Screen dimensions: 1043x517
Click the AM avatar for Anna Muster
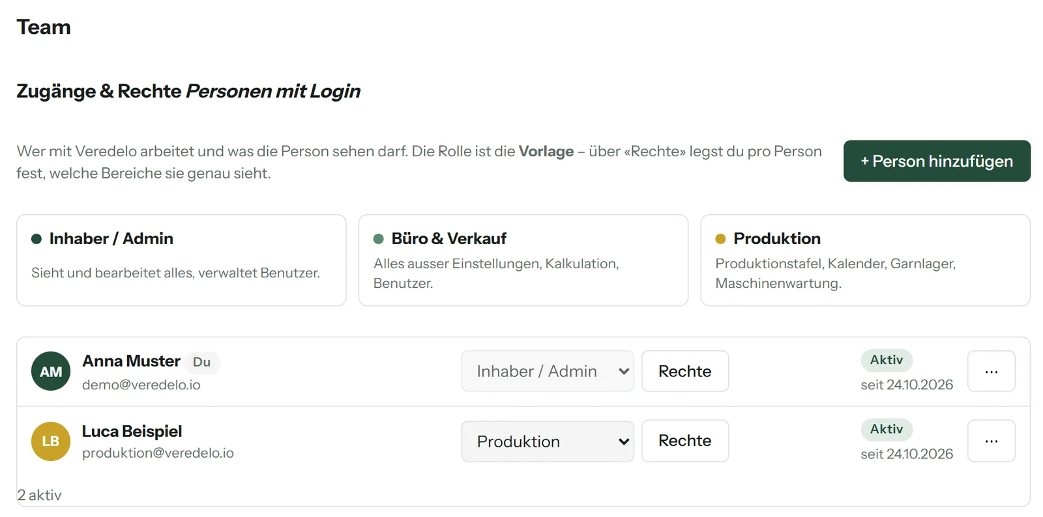(x=51, y=371)
